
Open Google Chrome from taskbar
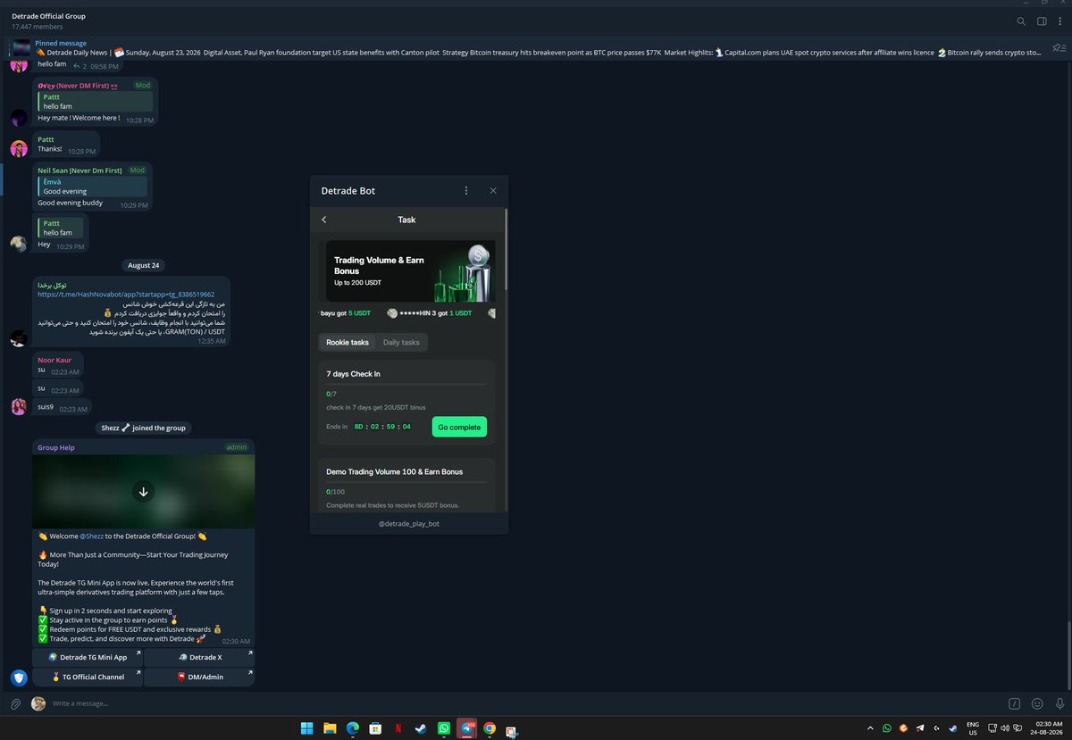coord(490,728)
